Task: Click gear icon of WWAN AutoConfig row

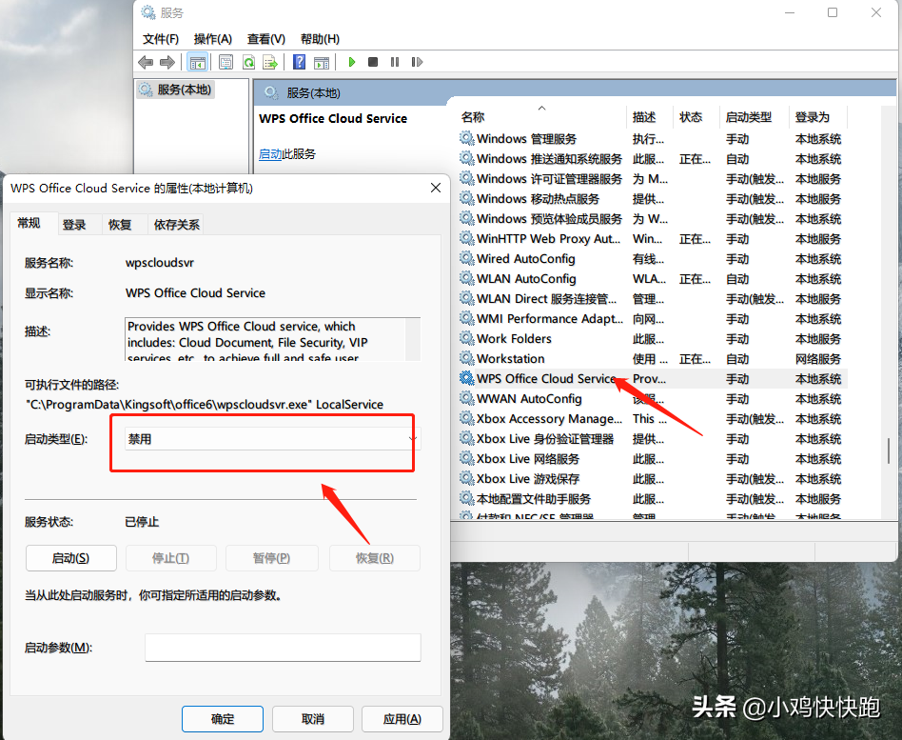Action: [466, 398]
